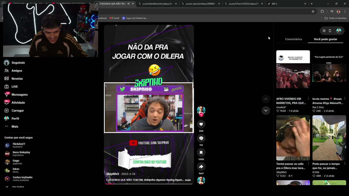Open the LIVE section icon
Viewport: 349px width, 196px height.
(7, 87)
